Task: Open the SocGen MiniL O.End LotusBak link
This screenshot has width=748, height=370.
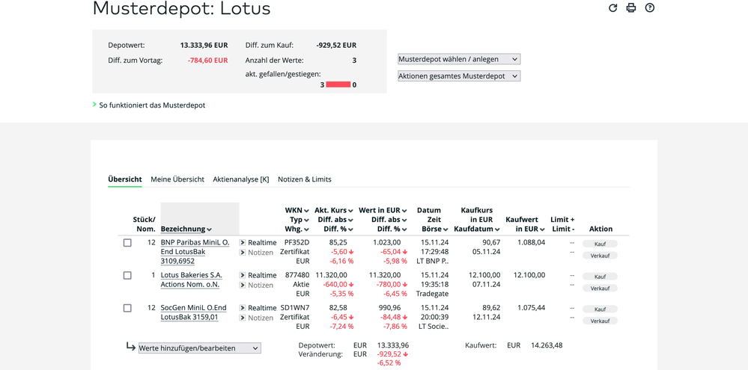Action: pyautogui.click(x=193, y=312)
